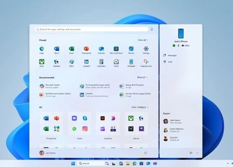Open Summer Tennis League Schedule spreadsheet

(x=136, y=95)
